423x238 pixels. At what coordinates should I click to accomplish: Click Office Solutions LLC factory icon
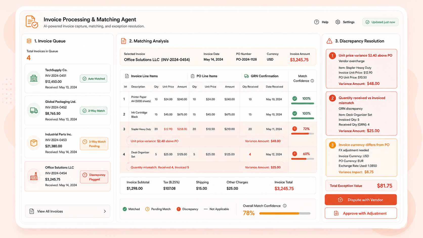click(x=34, y=176)
